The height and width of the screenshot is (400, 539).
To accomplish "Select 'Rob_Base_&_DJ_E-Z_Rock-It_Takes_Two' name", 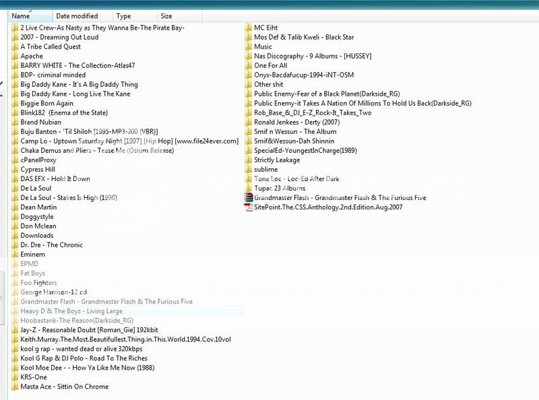I will 313,112.
